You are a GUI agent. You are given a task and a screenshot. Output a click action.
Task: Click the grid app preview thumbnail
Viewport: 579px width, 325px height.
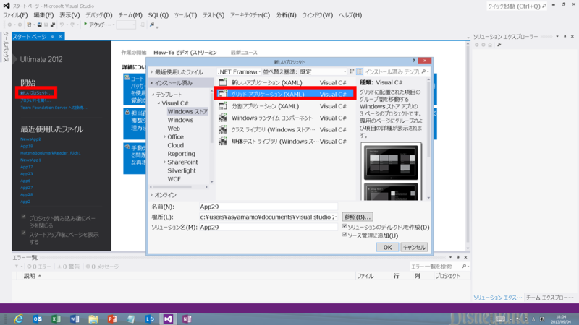tap(391, 162)
